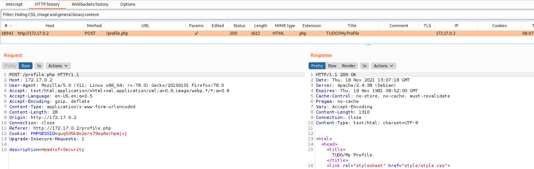Image resolution: width=534 pixels, height=169 pixels.
Task: Sort by Host column header
Action: (x=50, y=26)
